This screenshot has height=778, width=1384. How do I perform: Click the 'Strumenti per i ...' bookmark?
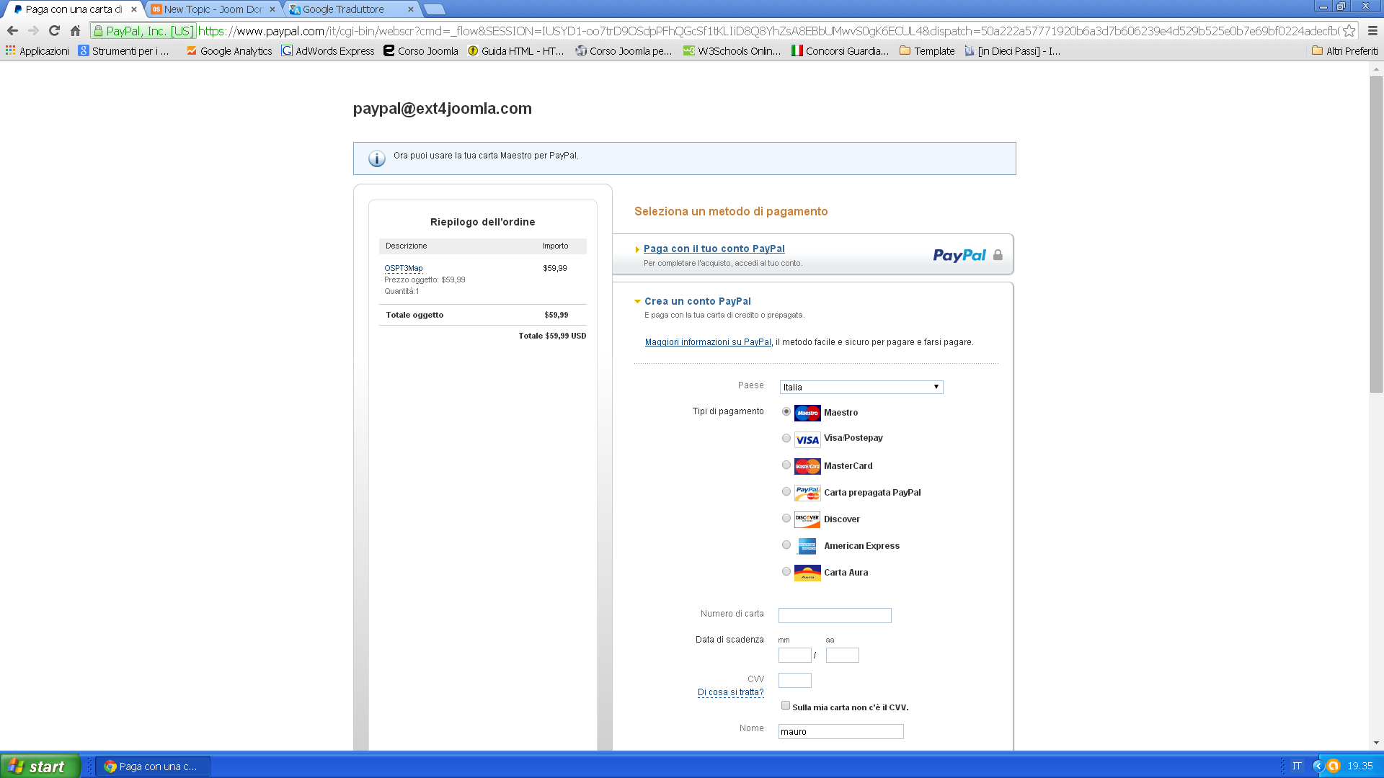coord(123,51)
